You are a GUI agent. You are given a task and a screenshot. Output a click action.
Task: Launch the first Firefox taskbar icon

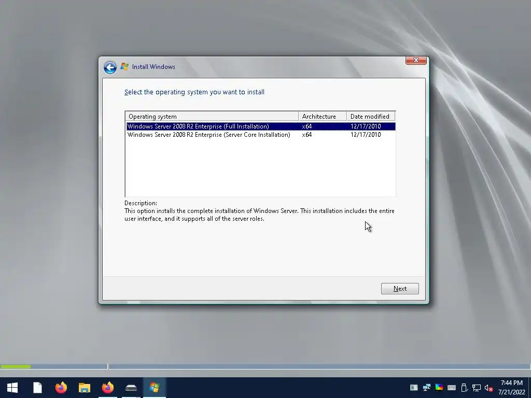(61, 388)
